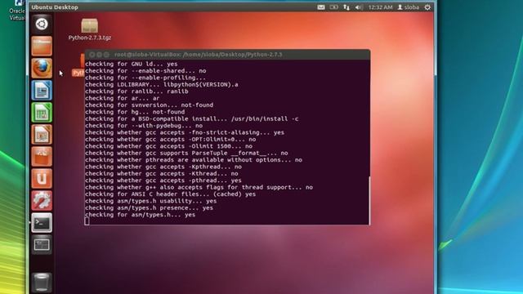Open the sloba user menu
The width and height of the screenshot is (523, 294).
(x=408, y=7)
